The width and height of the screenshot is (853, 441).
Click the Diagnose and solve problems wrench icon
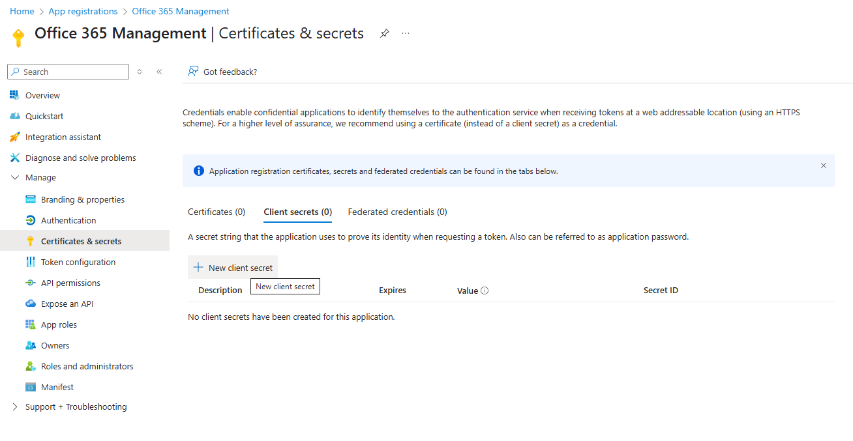pyautogui.click(x=14, y=158)
